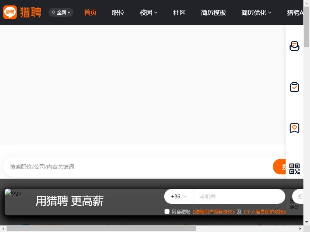Click the scroll down arrow
This screenshot has width=310, height=232.
pyautogui.click(x=307, y=222)
